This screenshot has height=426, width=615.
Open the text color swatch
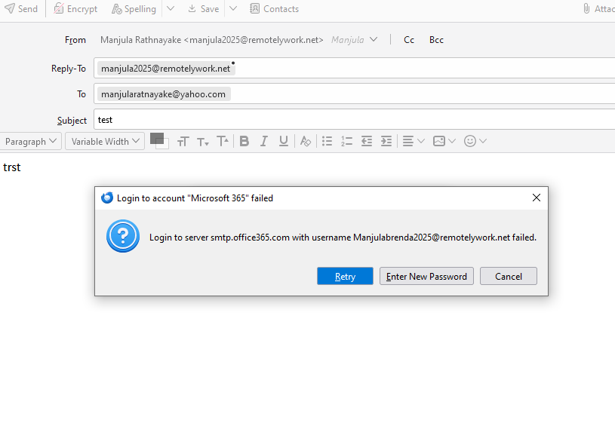coord(156,138)
